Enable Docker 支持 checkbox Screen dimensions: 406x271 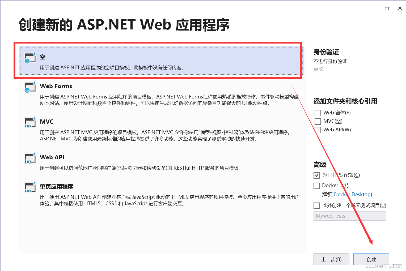pos(317,186)
